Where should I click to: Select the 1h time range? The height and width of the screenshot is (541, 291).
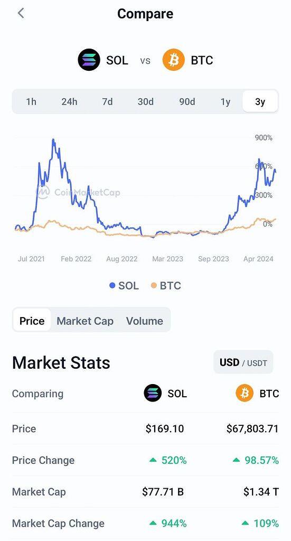pos(31,102)
